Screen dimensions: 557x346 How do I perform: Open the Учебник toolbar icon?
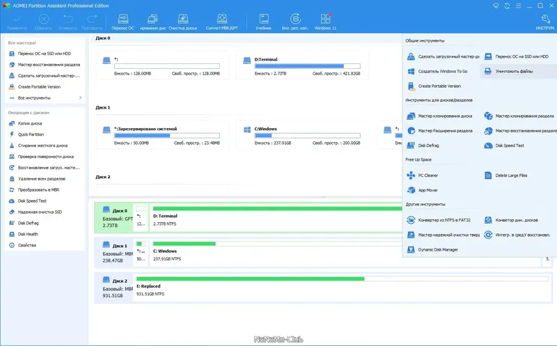point(264,22)
